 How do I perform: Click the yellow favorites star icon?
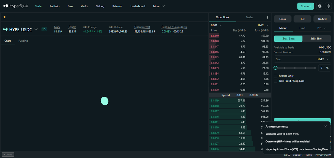(5, 17)
